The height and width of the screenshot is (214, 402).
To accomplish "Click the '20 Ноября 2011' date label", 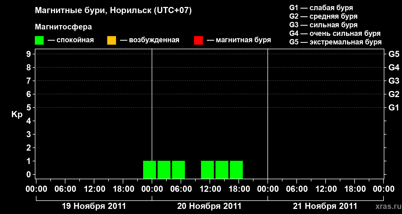I will coord(209,206).
